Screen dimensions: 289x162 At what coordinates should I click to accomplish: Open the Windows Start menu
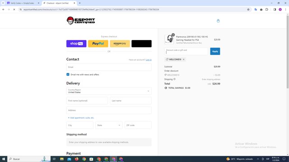[x=4, y=159]
